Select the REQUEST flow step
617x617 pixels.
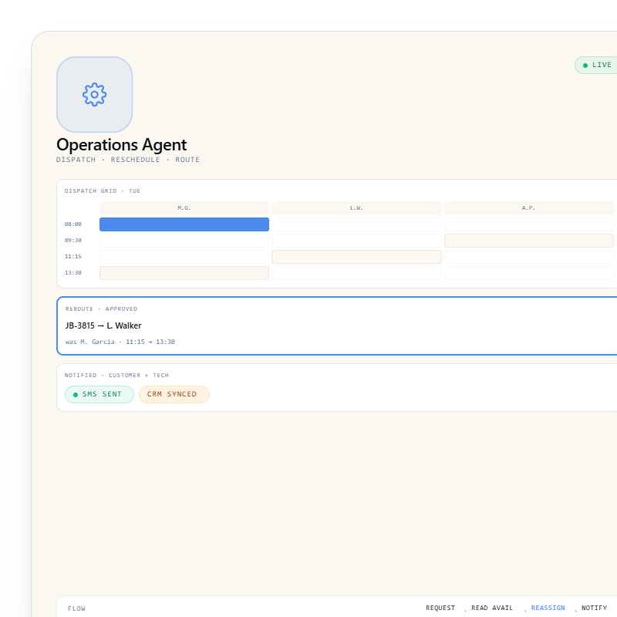(440, 608)
